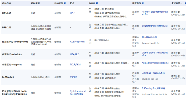Click (临床I期) 肾功能不全 indication
Screen dimensions: 186x100
(x=105, y=78)
